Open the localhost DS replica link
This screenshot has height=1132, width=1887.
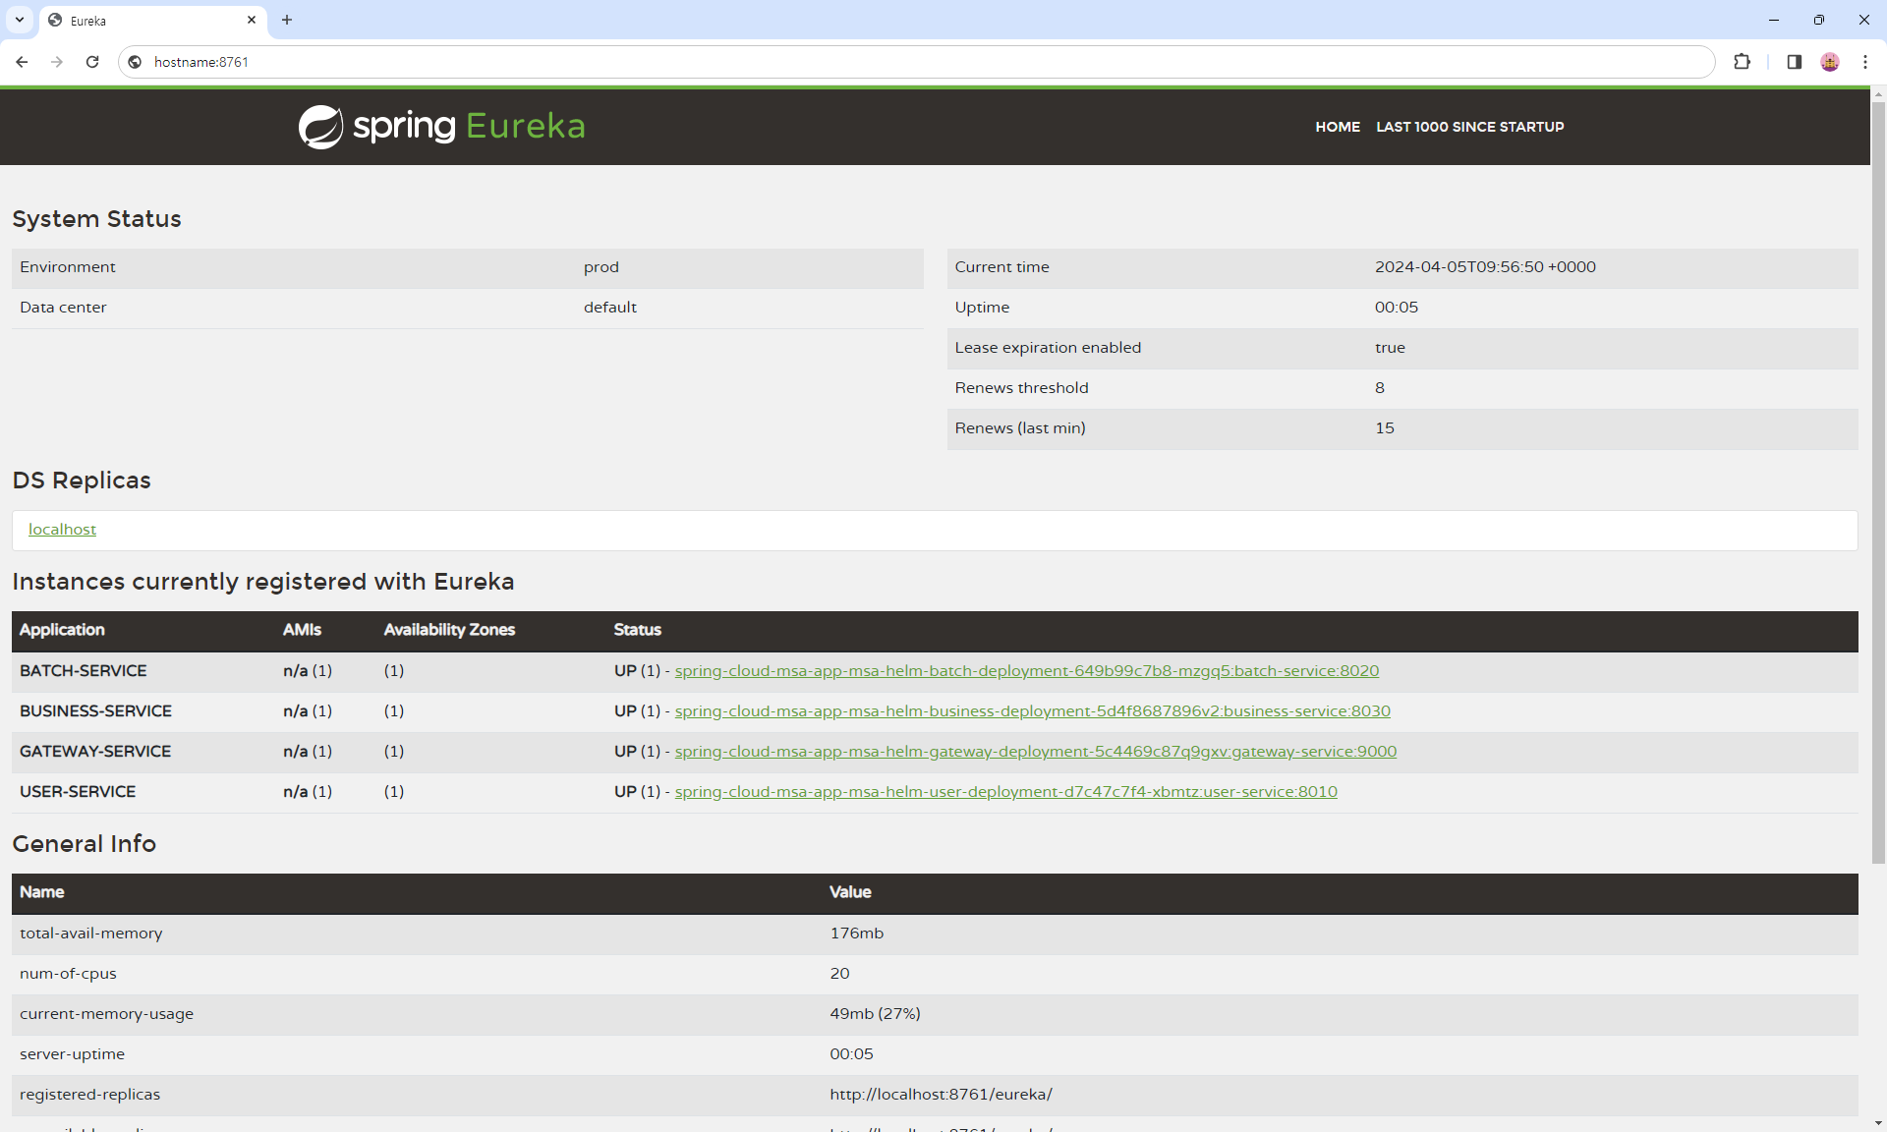tap(62, 530)
